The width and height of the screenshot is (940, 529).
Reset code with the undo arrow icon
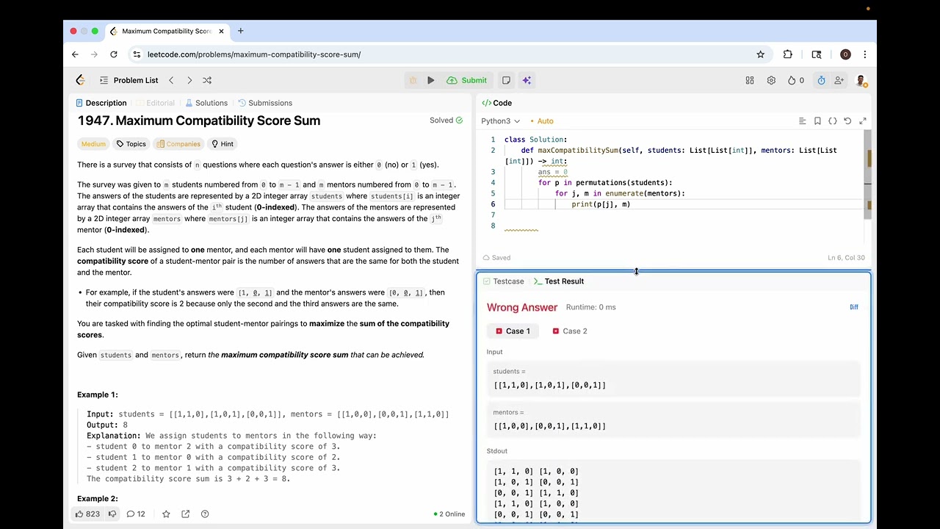(x=847, y=120)
